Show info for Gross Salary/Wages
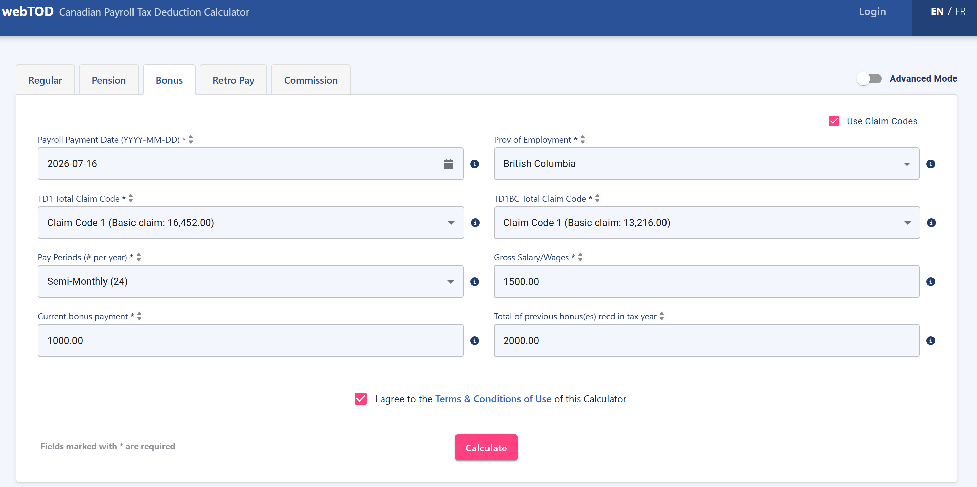The width and height of the screenshot is (977, 487). coord(930,281)
